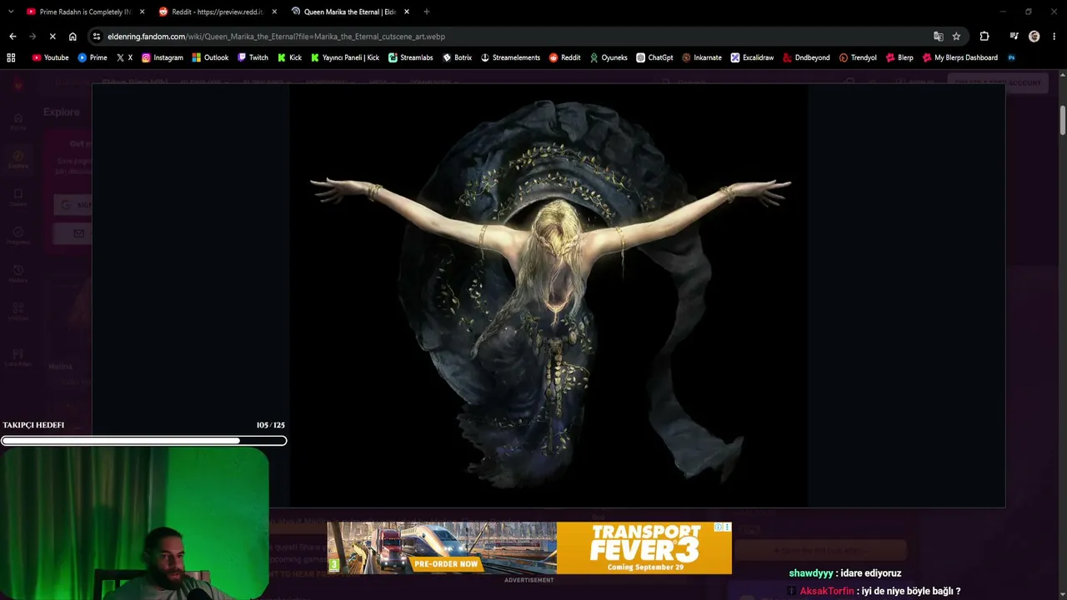Open the Chrome profile avatar
1067x600 pixels.
pos(1034,37)
